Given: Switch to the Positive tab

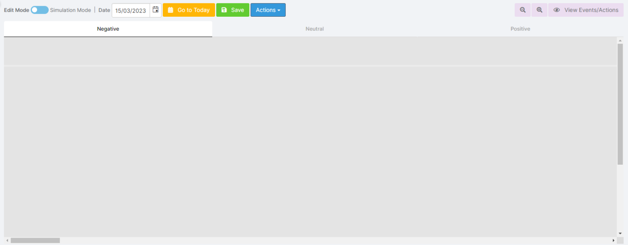Looking at the screenshot, I should pyautogui.click(x=520, y=29).
